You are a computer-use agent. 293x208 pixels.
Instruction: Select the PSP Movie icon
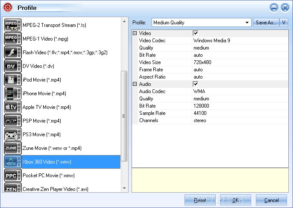(13, 120)
